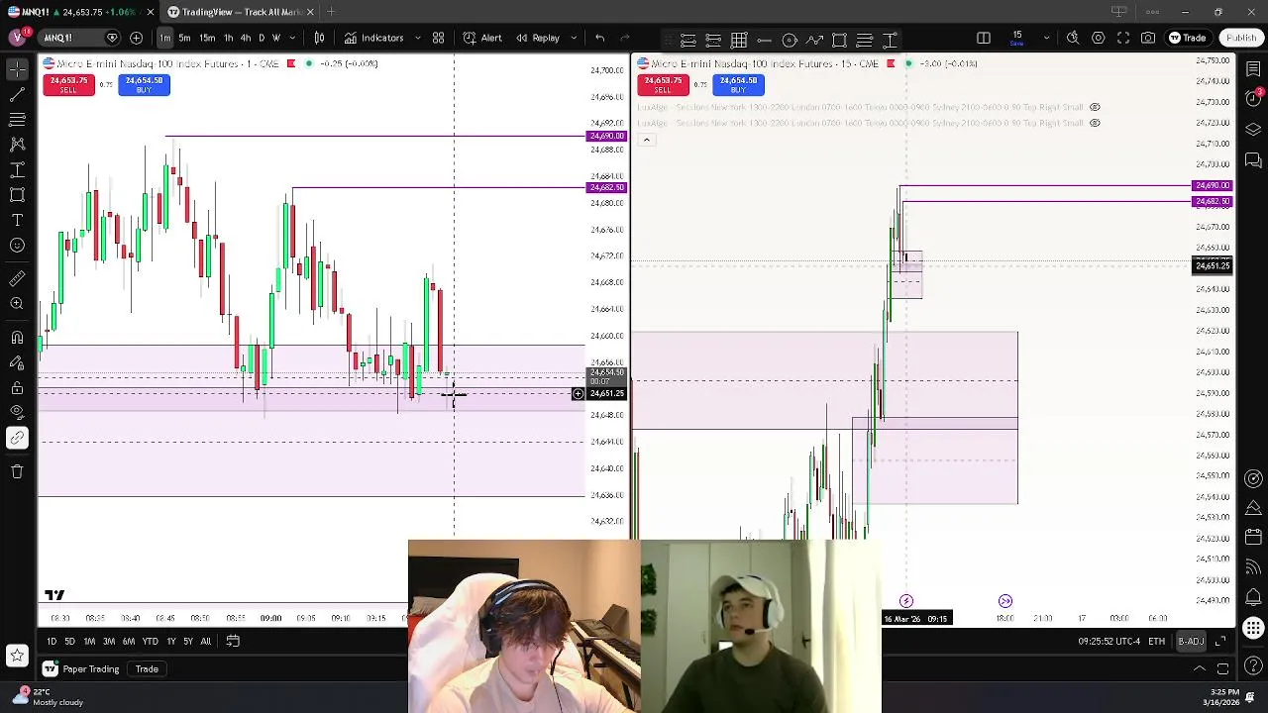
Task: Select the text annotation tool
Action: (x=17, y=220)
